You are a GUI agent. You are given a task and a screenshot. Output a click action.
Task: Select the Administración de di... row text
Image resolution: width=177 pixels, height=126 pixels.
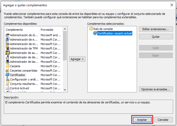pyautogui.click(x=24, y=35)
